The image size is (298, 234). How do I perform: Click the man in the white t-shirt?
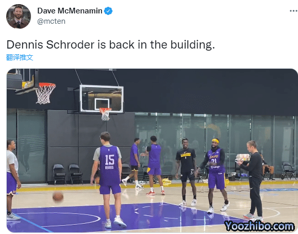pos(12,180)
